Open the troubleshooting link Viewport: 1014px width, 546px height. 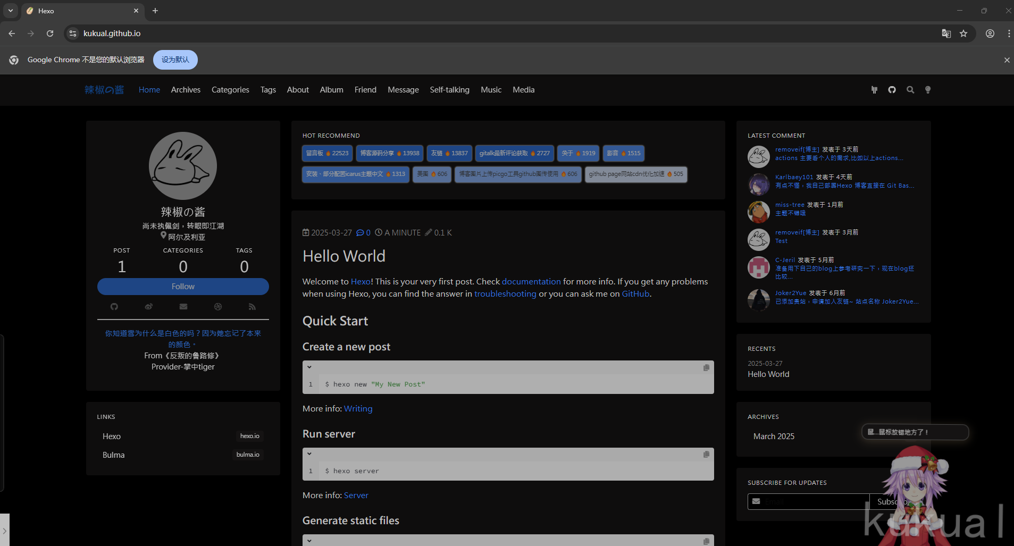505,294
